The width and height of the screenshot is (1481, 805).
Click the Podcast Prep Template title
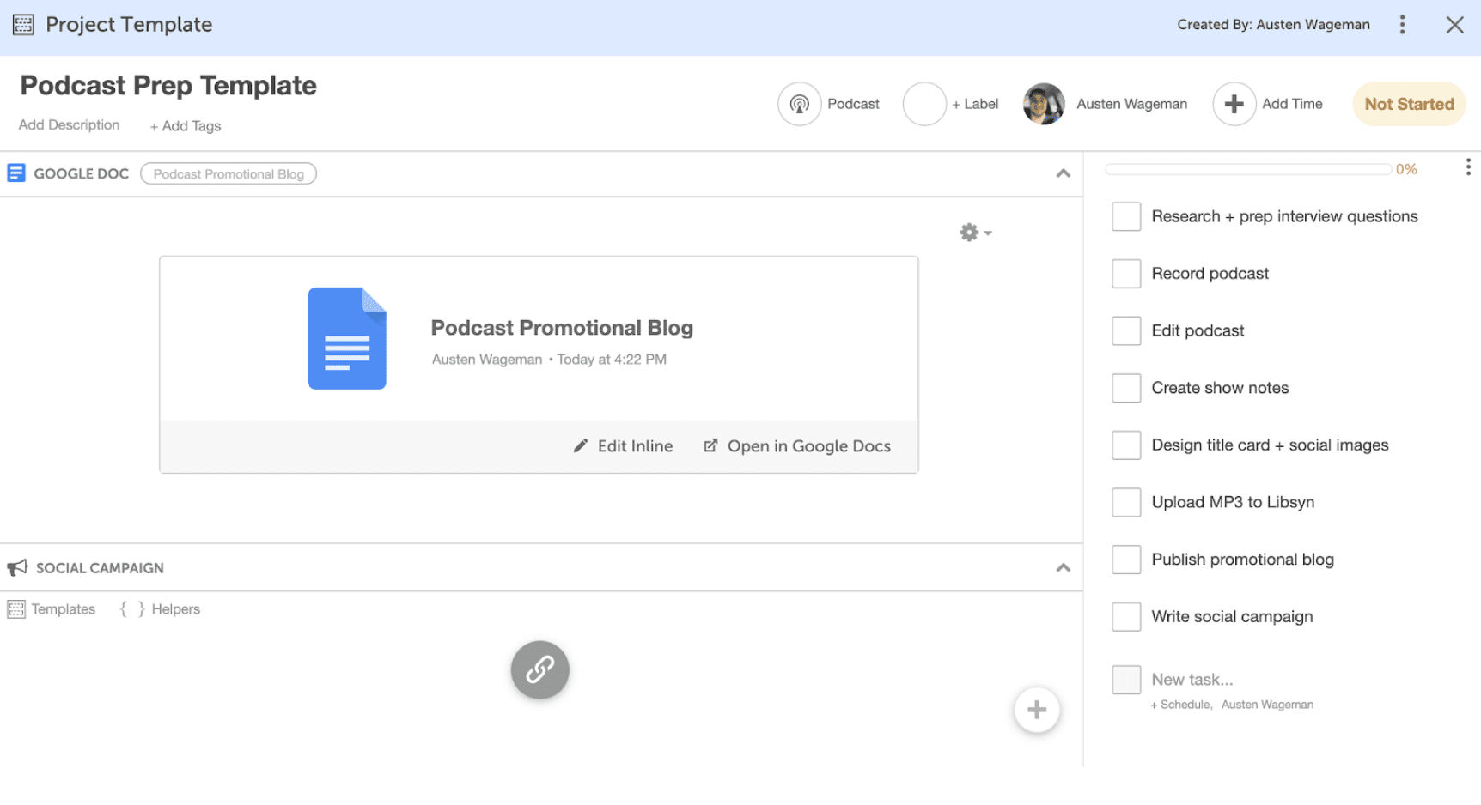[168, 86]
